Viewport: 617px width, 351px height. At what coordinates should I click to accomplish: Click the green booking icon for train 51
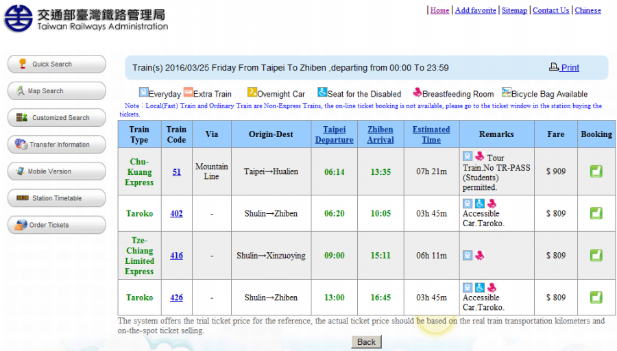click(x=596, y=171)
